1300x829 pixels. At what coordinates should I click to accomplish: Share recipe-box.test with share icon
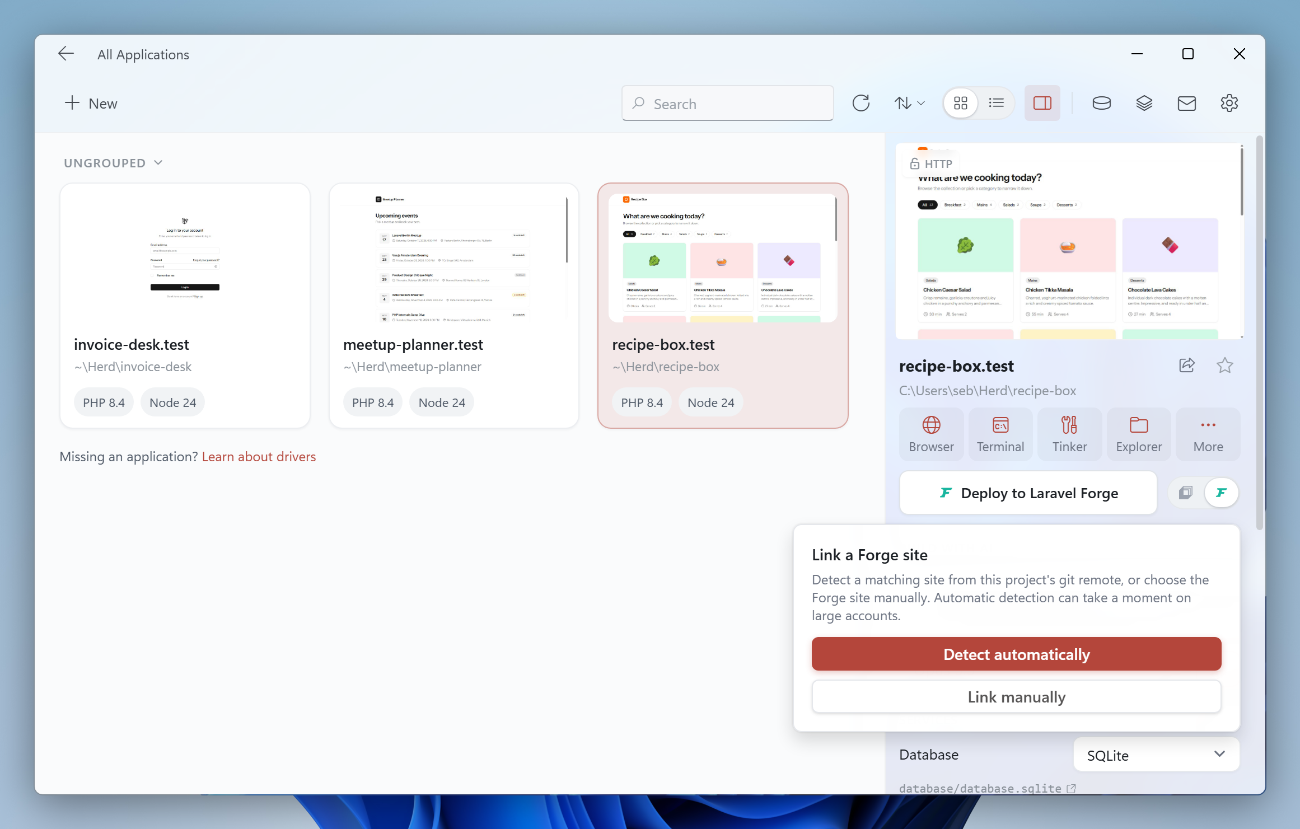(x=1187, y=366)
